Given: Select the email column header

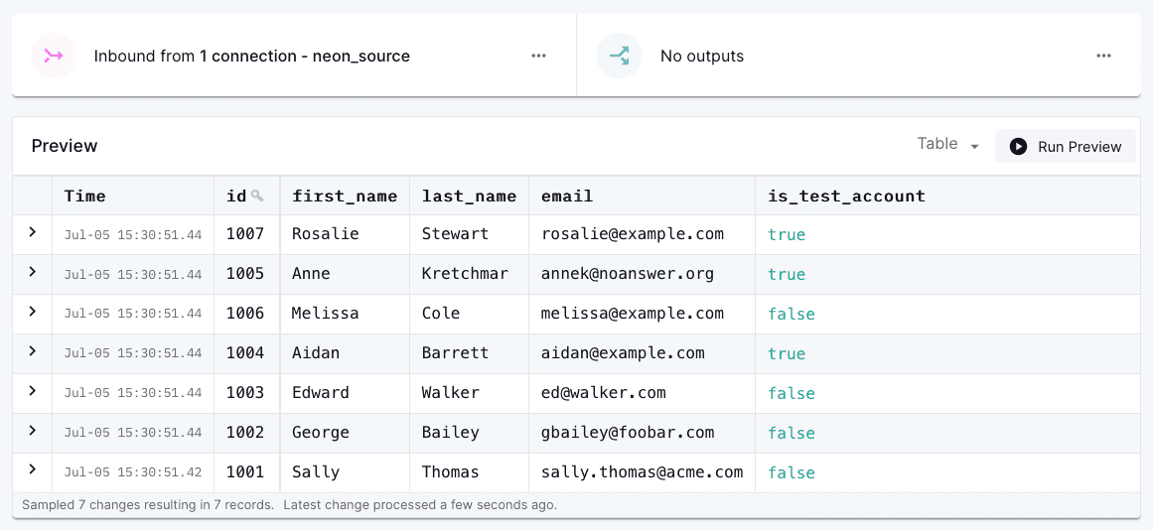Looking at the screenshot, I should pos(567,196).
